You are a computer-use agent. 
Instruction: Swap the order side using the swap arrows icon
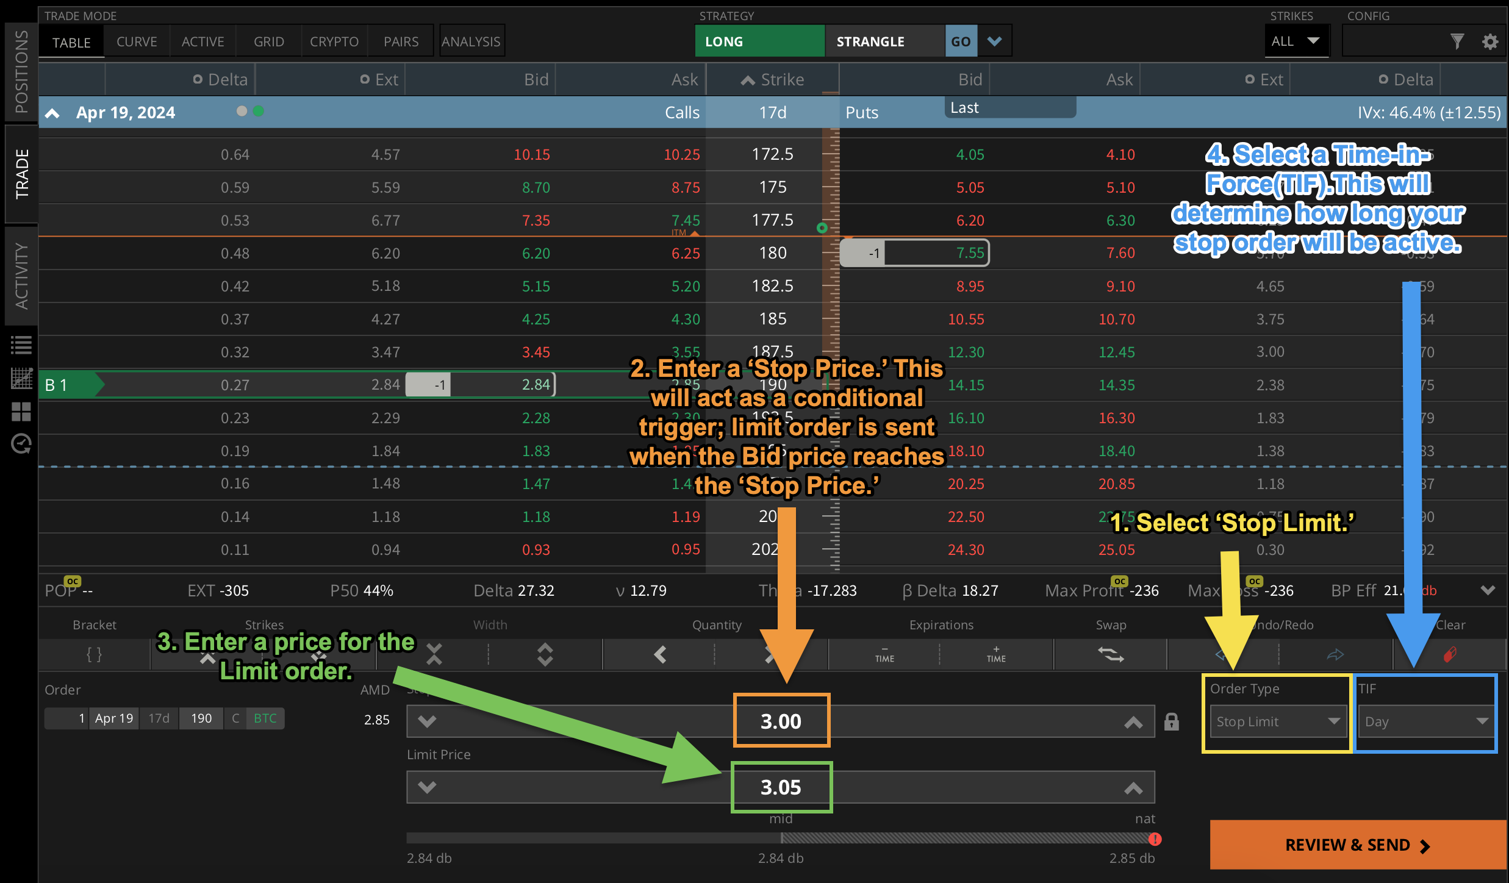(x=1111, y=654)
